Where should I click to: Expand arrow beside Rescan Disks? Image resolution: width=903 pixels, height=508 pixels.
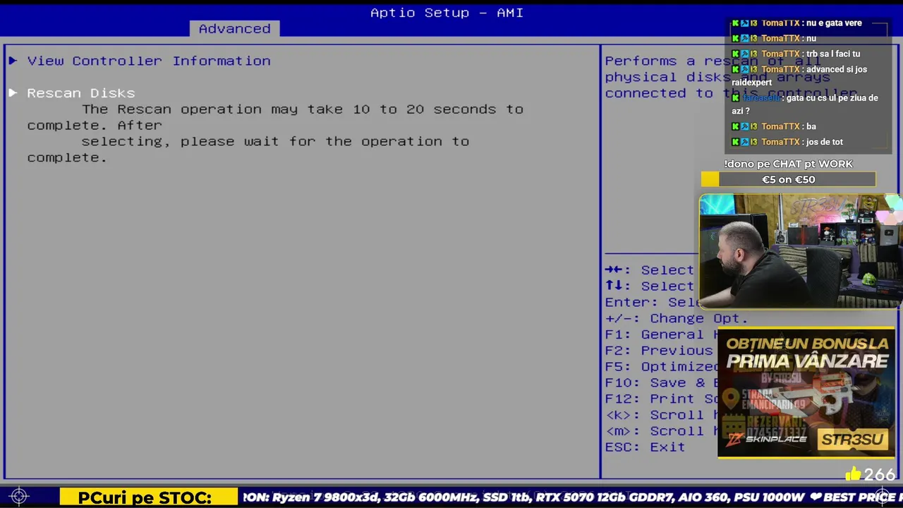[13, 92]
